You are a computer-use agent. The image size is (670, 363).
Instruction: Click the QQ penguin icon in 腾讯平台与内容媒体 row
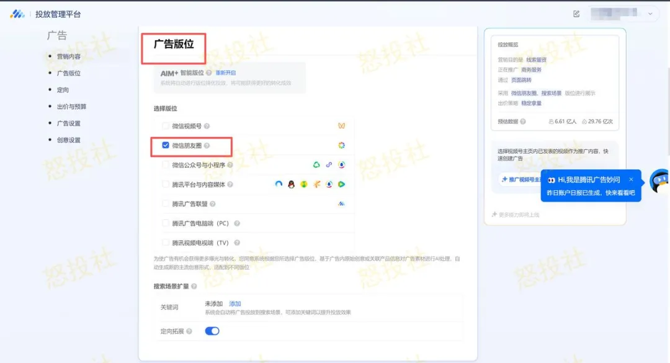(x=290, y=184)
